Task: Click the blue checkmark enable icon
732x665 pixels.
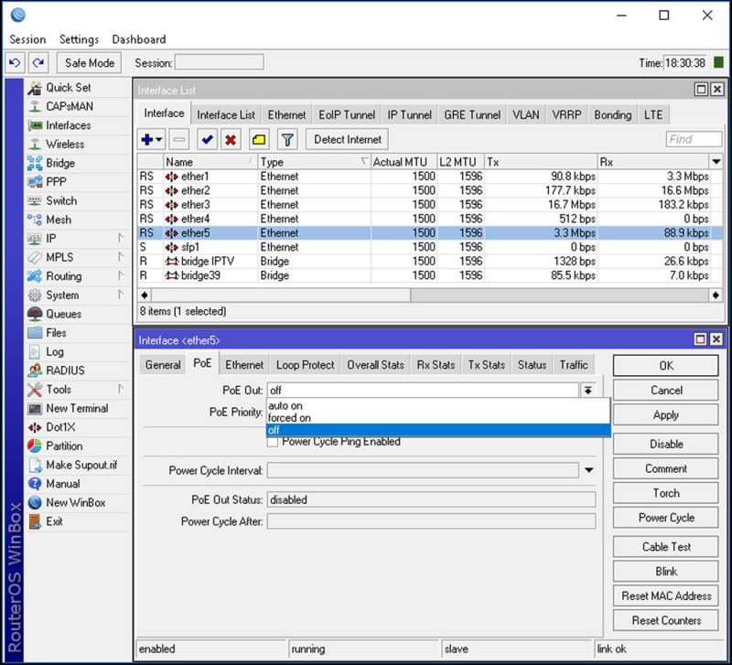Action: 206,140
